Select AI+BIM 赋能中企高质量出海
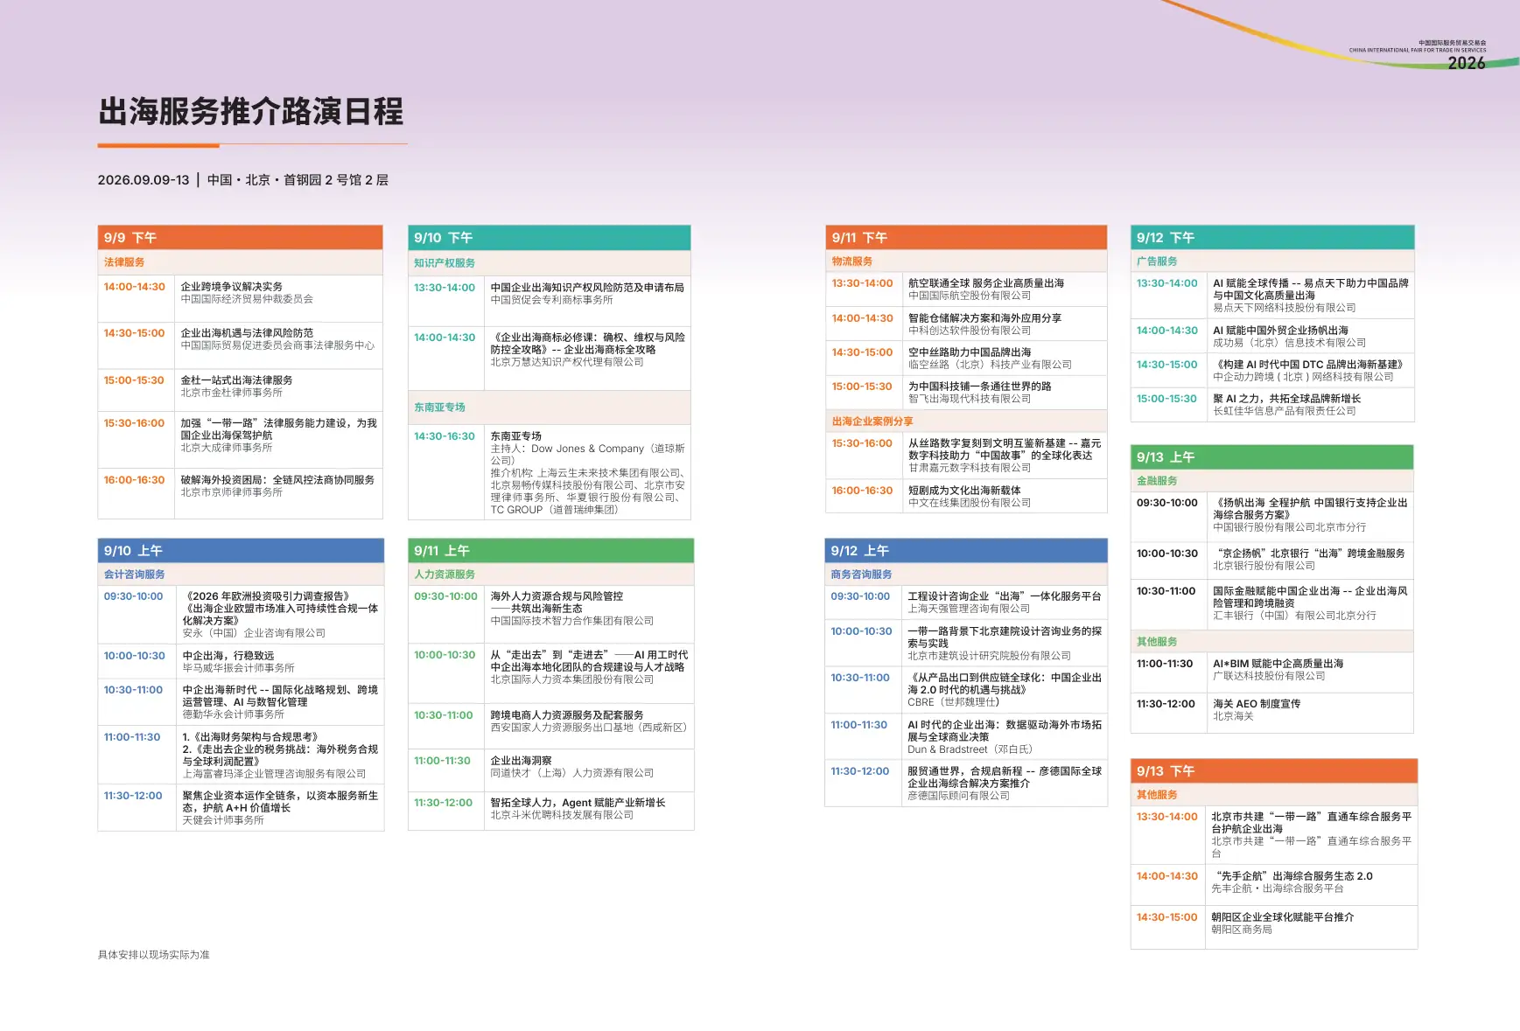Screen dimensions: 1520x1031 coord(1278,664)
